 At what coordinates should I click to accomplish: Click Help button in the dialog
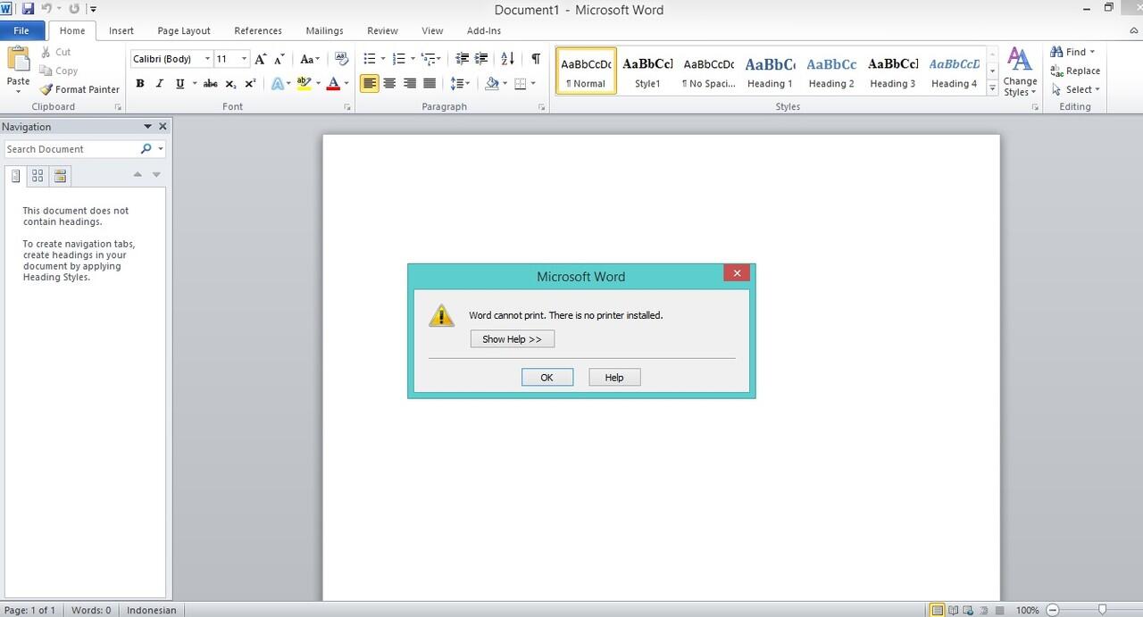[x=614, y=378]
